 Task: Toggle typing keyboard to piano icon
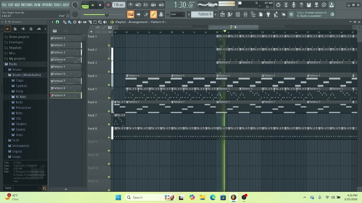click(131, 14)
